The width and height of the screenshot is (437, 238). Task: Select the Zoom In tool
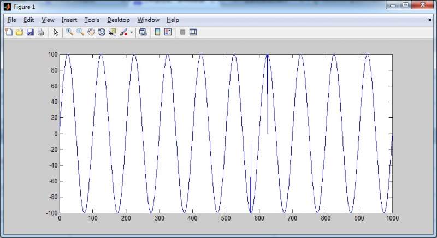tap(69, 32)
